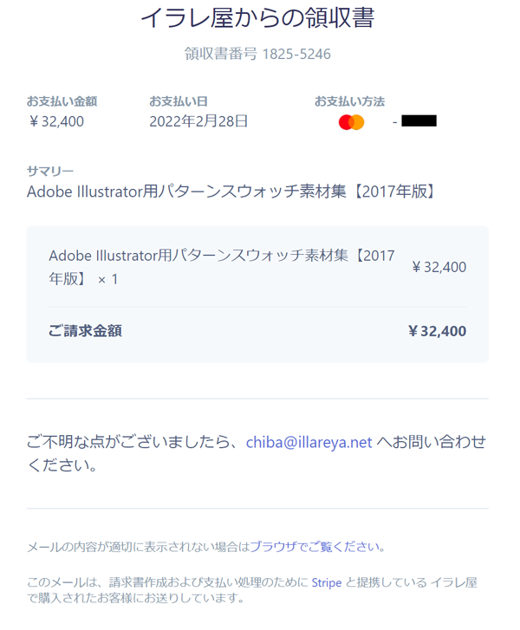Click the お支払い方法 label
The height and width of the screenshot is (630, 520).
tap(349, 101)
